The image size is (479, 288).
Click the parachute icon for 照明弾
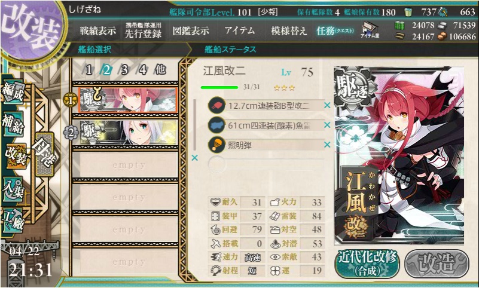coord(216,145)
